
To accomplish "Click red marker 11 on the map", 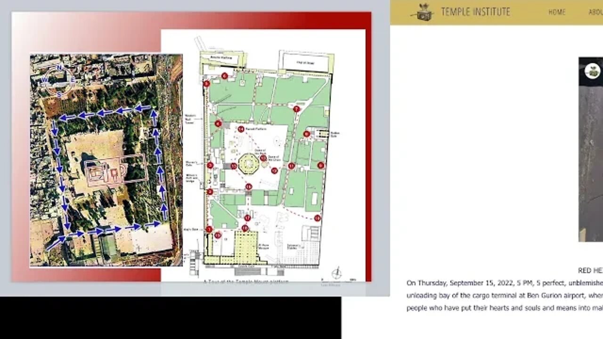I will [x=292, y=166].
